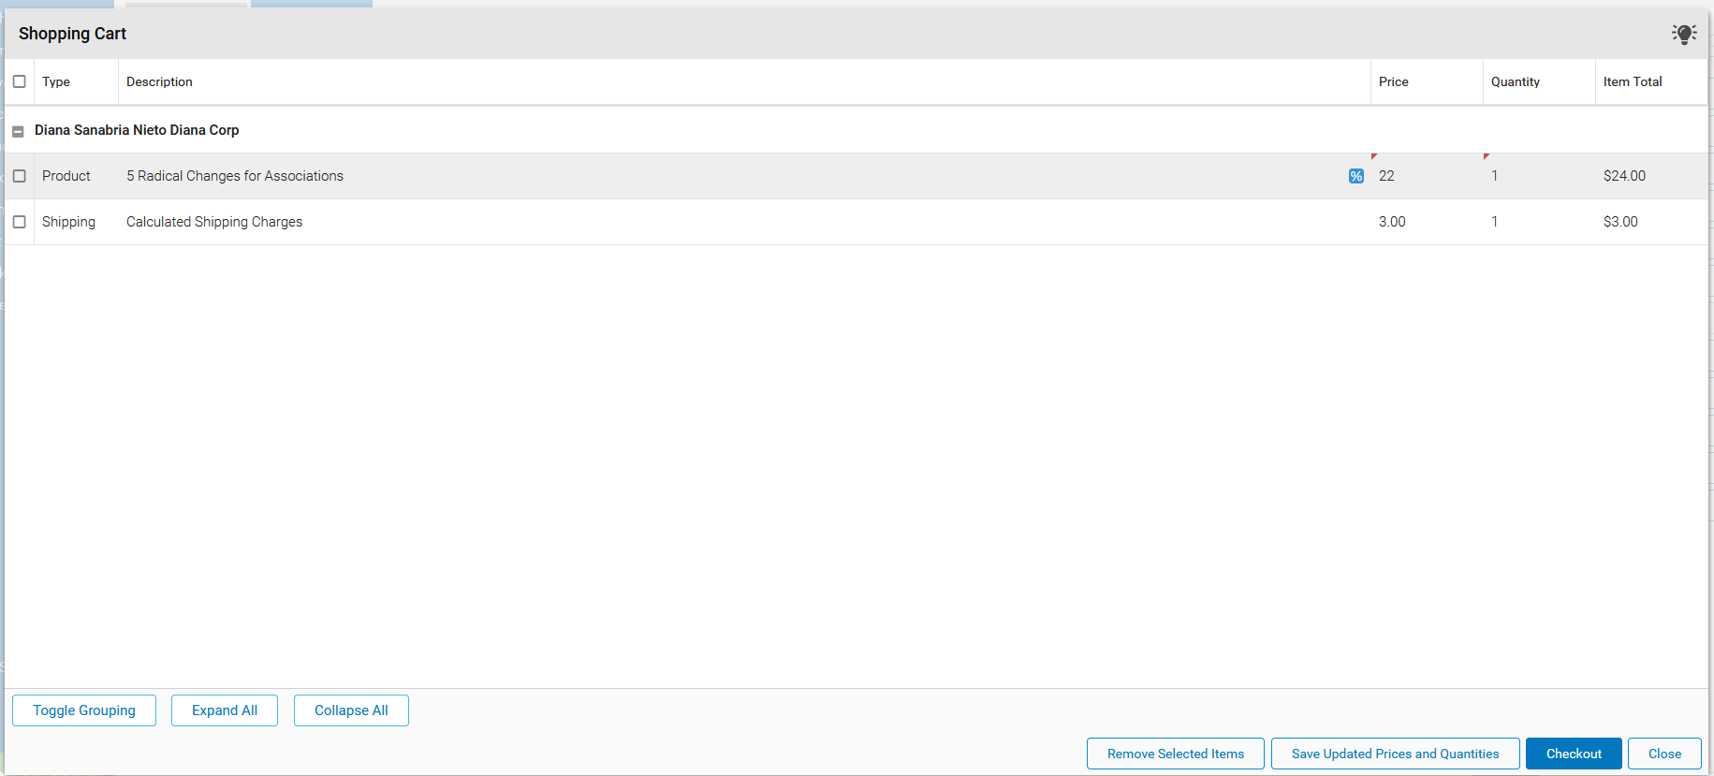
Task: Select the $24.00 item total cell
Action: pos(1651,176)
